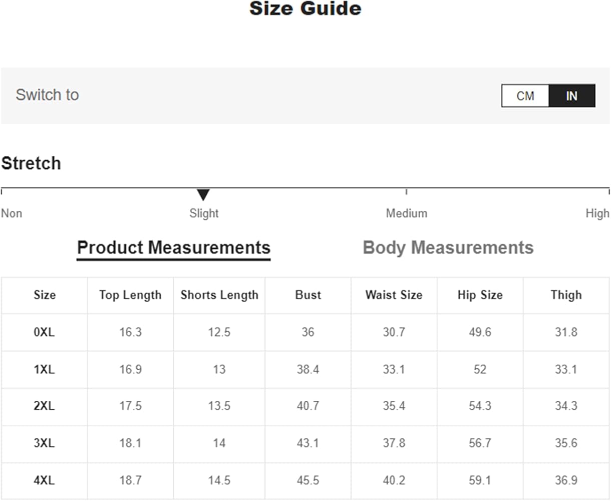The width and height of the screenshot is (611, 501).
Task: Open the Product Measurements tab
Action: pos(173,248)
